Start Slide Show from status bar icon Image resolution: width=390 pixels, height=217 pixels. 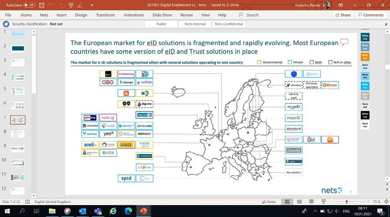tap(323, 201)
